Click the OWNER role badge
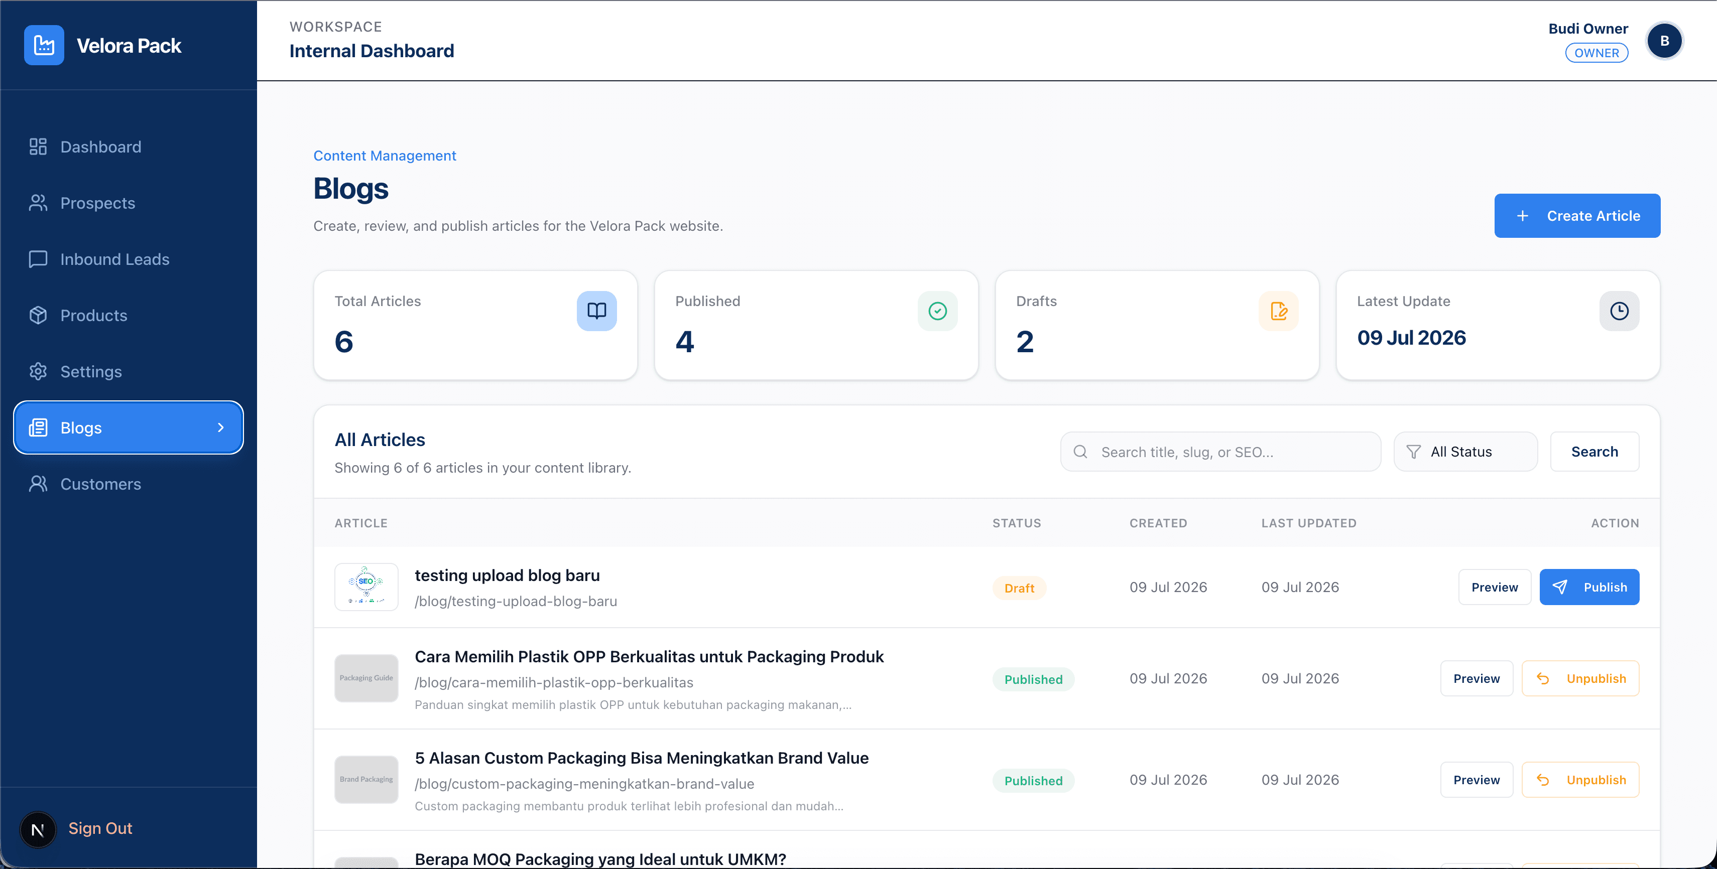This screenshot has width=1717, height=869. [x=1597, y=53]
